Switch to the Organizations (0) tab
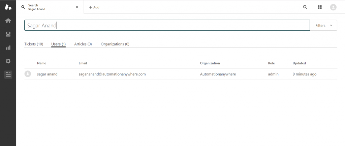Screen dimensions: 345x146 click(115, 44)
